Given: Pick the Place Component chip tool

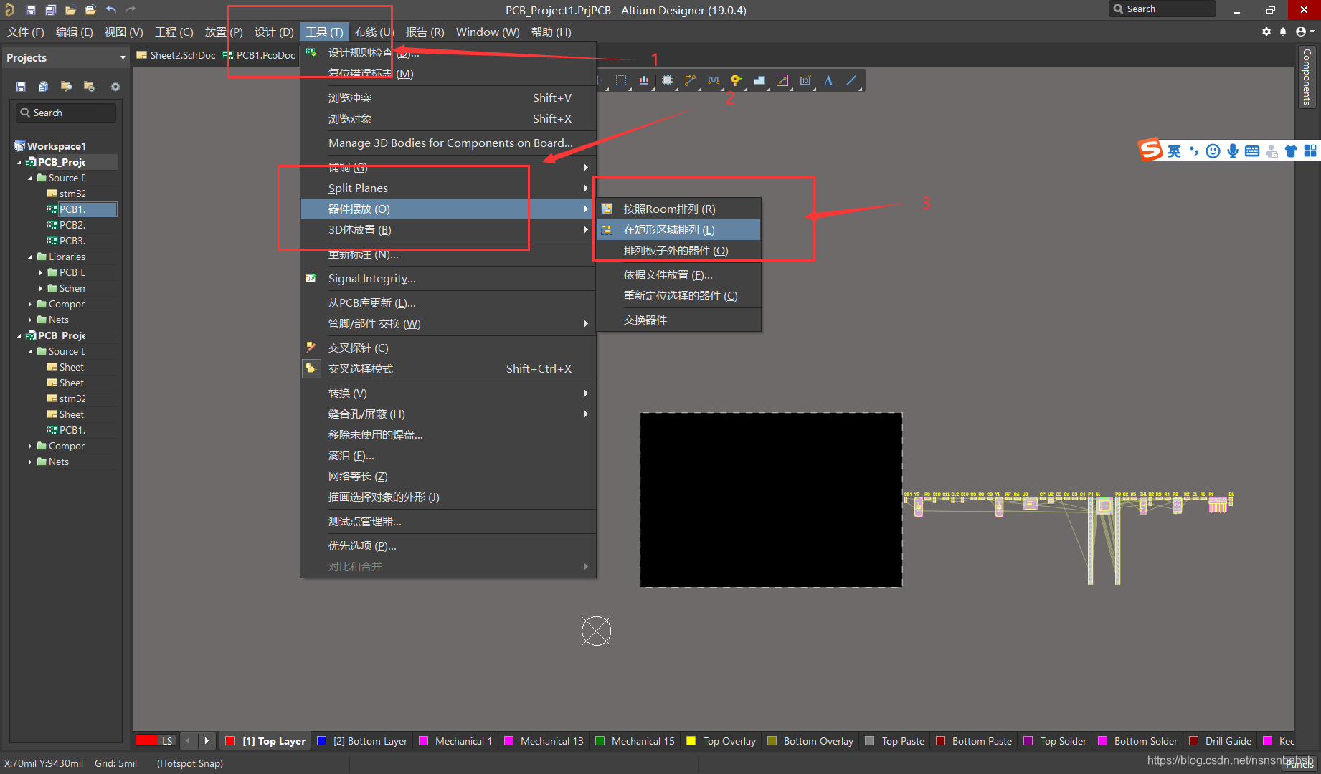Looking at the screenshot, I should point(667,80).
